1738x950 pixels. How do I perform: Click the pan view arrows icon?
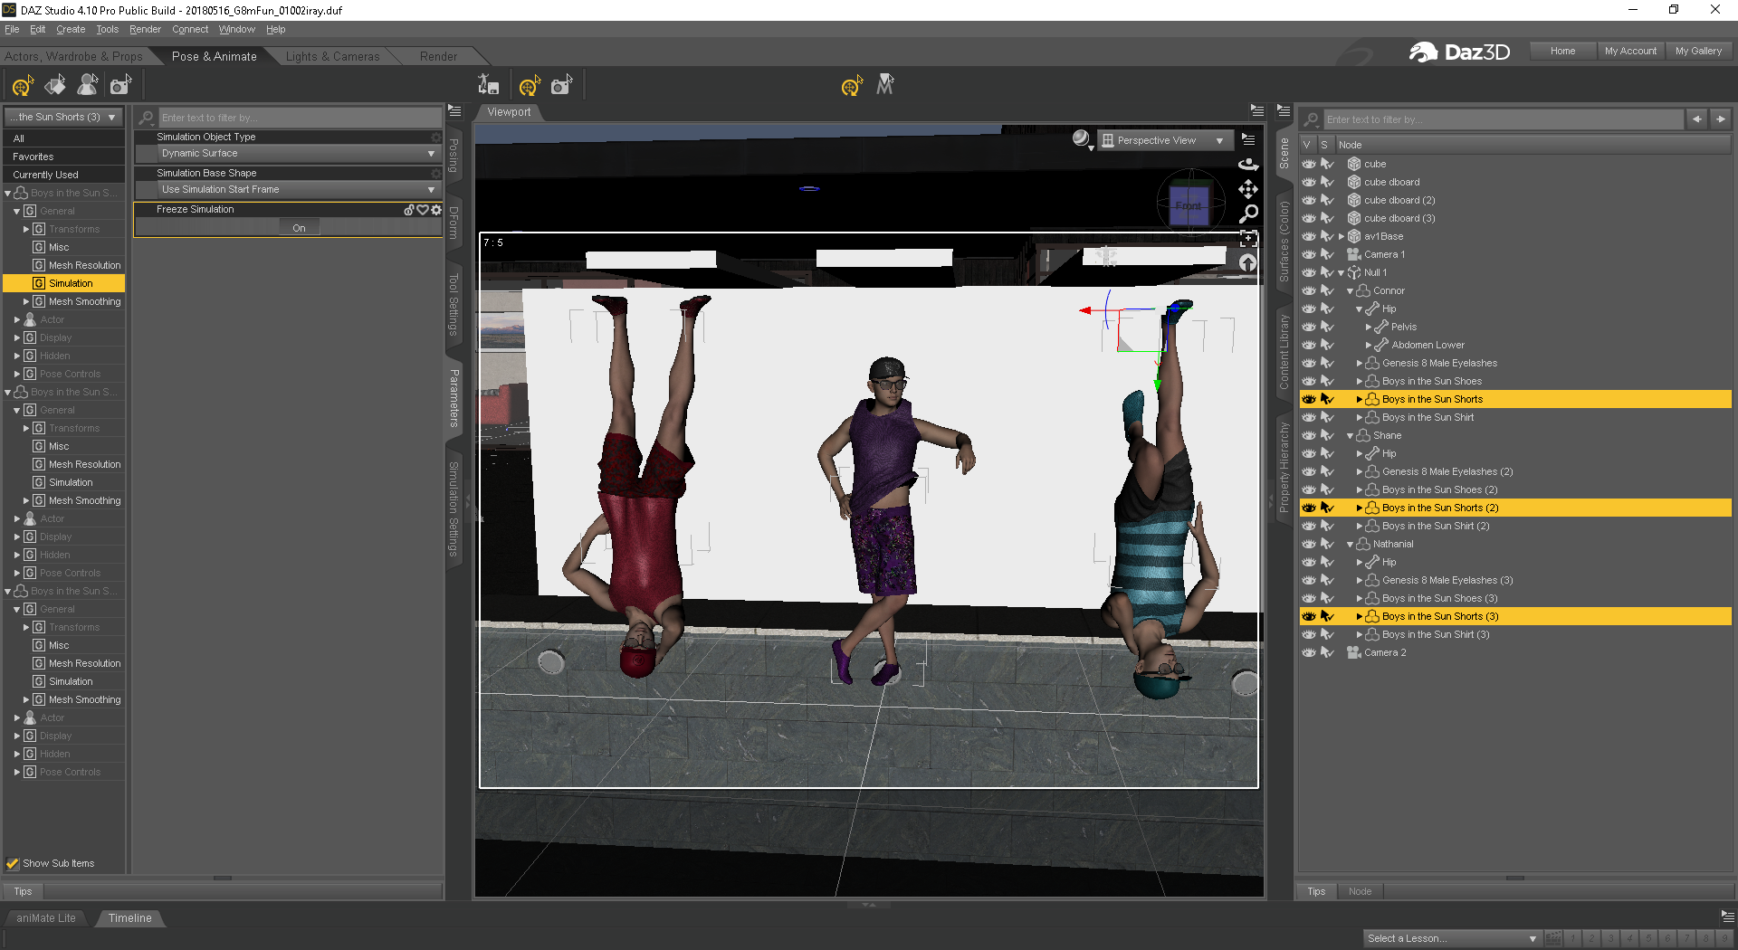1248,189
